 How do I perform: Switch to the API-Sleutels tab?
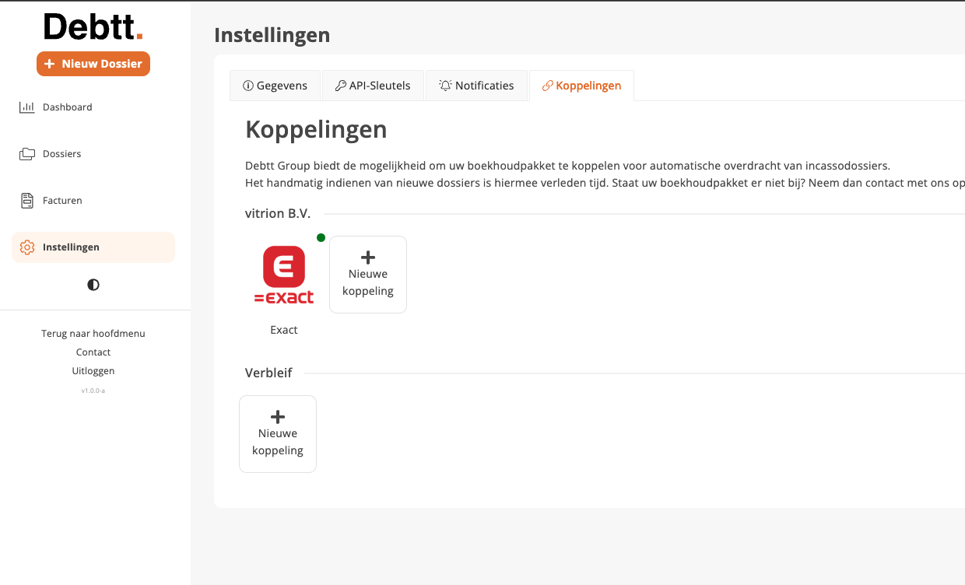[373, 86]
